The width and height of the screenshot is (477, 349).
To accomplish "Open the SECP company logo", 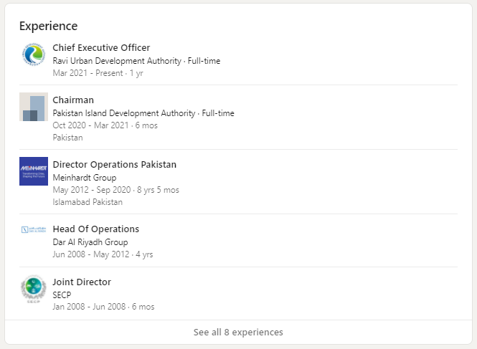I will pyautogui.click(x=34, y=289).
